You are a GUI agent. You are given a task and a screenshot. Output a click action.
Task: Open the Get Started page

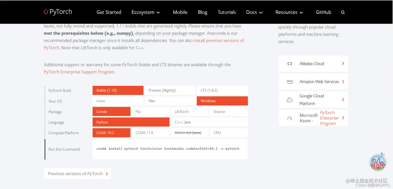pyautogui.click(x=109, y=12)
